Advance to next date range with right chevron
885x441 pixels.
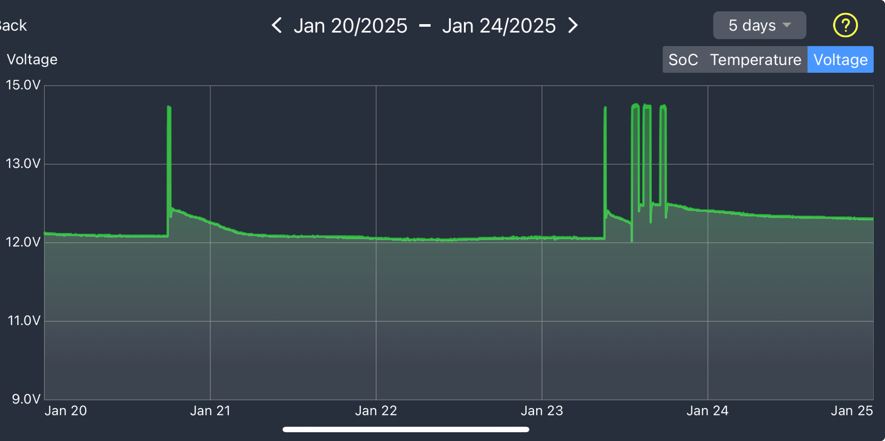(573, 25)
